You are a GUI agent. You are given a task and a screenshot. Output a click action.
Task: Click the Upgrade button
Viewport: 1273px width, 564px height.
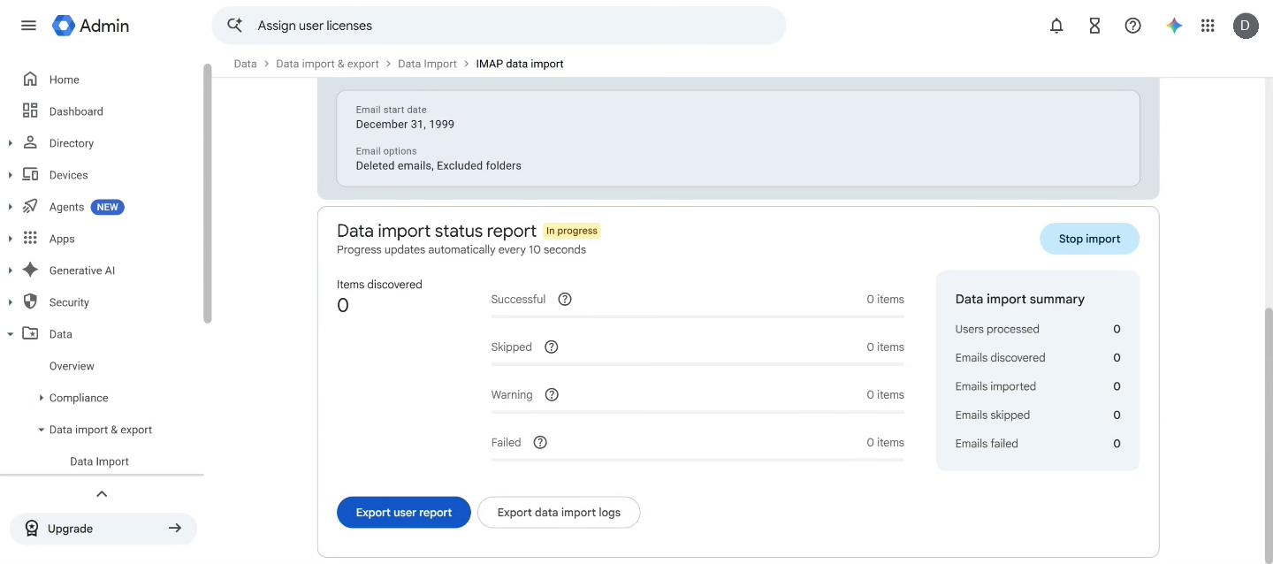103,529
